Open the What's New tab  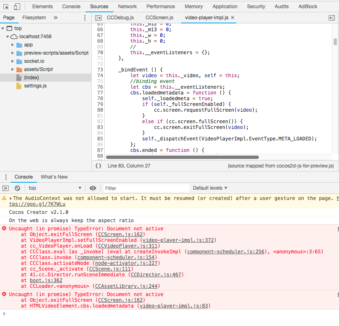point(54,177)
